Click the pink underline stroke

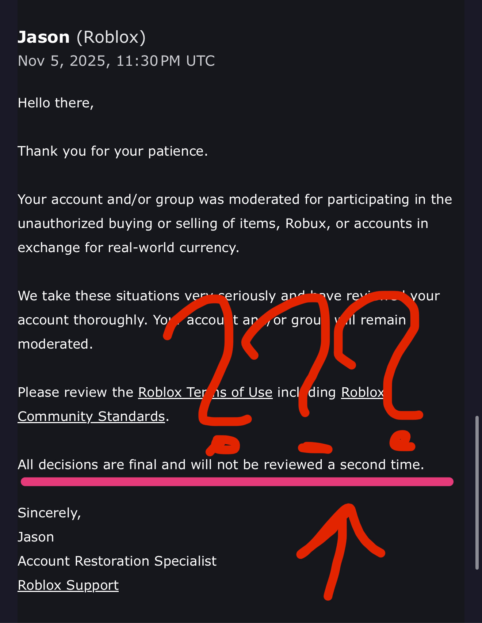pyautogui.click(x=237, y=482)
